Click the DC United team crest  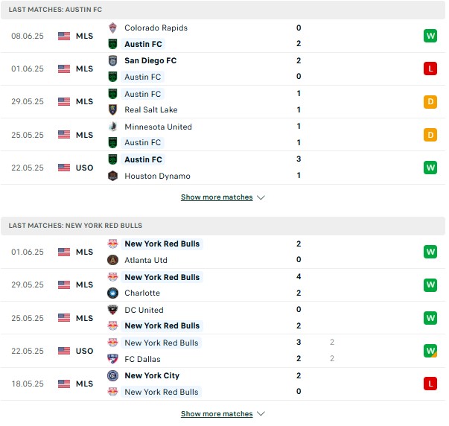pos(113,310)
